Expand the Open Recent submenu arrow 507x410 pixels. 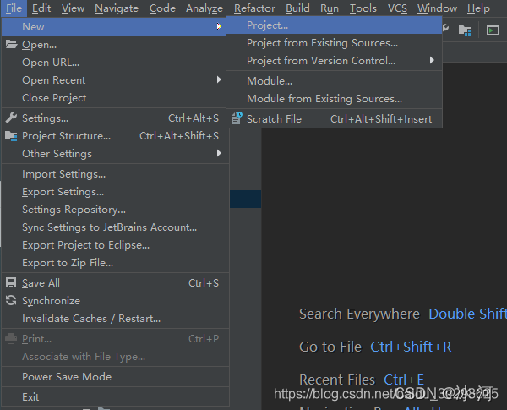tap(219, 79)
